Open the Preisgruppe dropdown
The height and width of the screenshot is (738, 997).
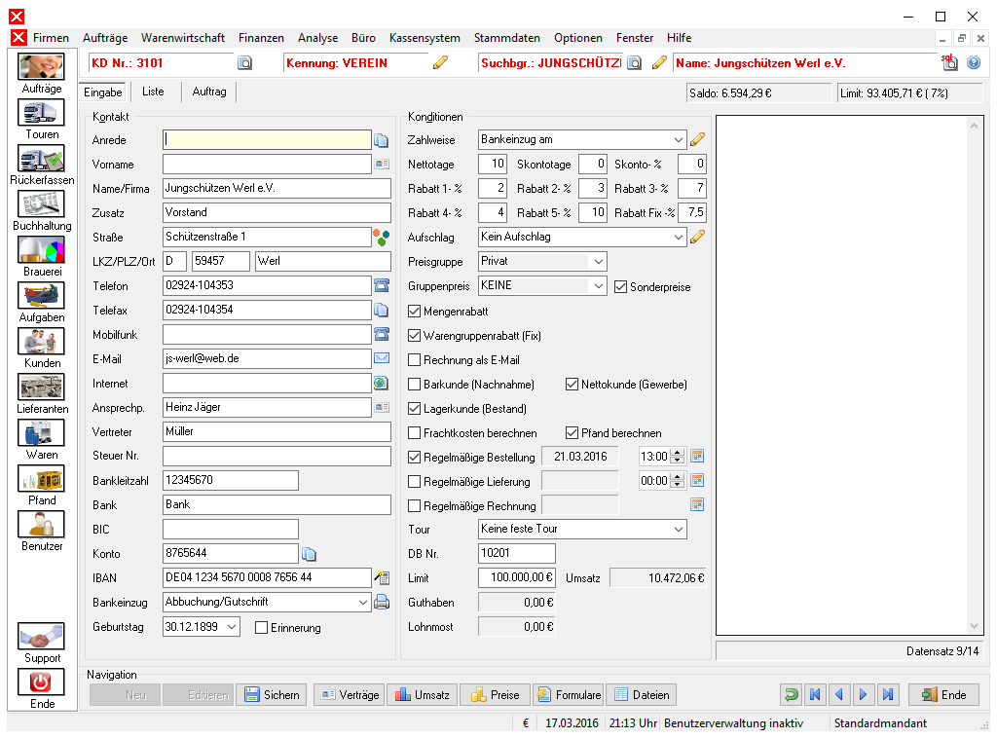click(599, 261)
